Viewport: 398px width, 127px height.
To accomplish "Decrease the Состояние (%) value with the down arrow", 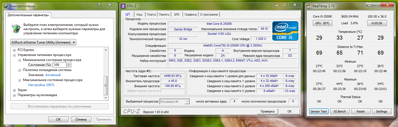I will [x=69, y=66].
